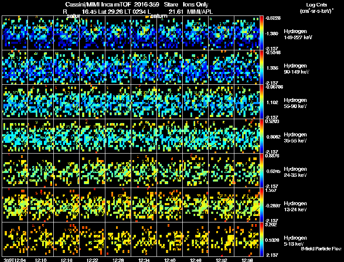Click the -0.06786 colorbar maximum value

tap(274, 87)
